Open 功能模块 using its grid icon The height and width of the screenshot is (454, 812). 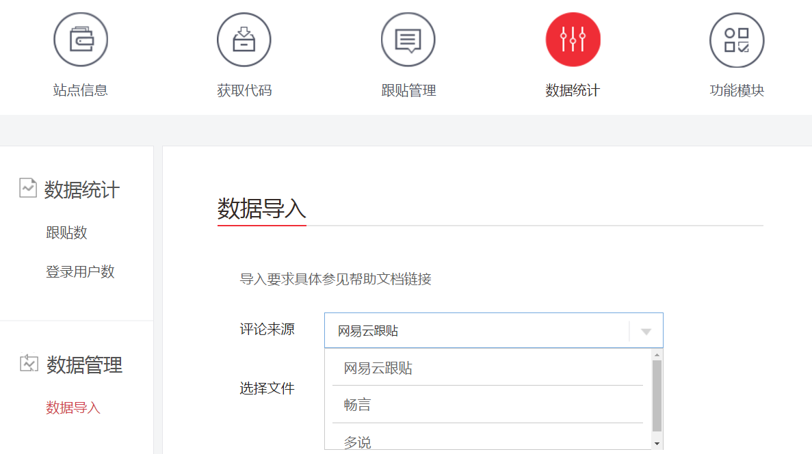(737, 40)
